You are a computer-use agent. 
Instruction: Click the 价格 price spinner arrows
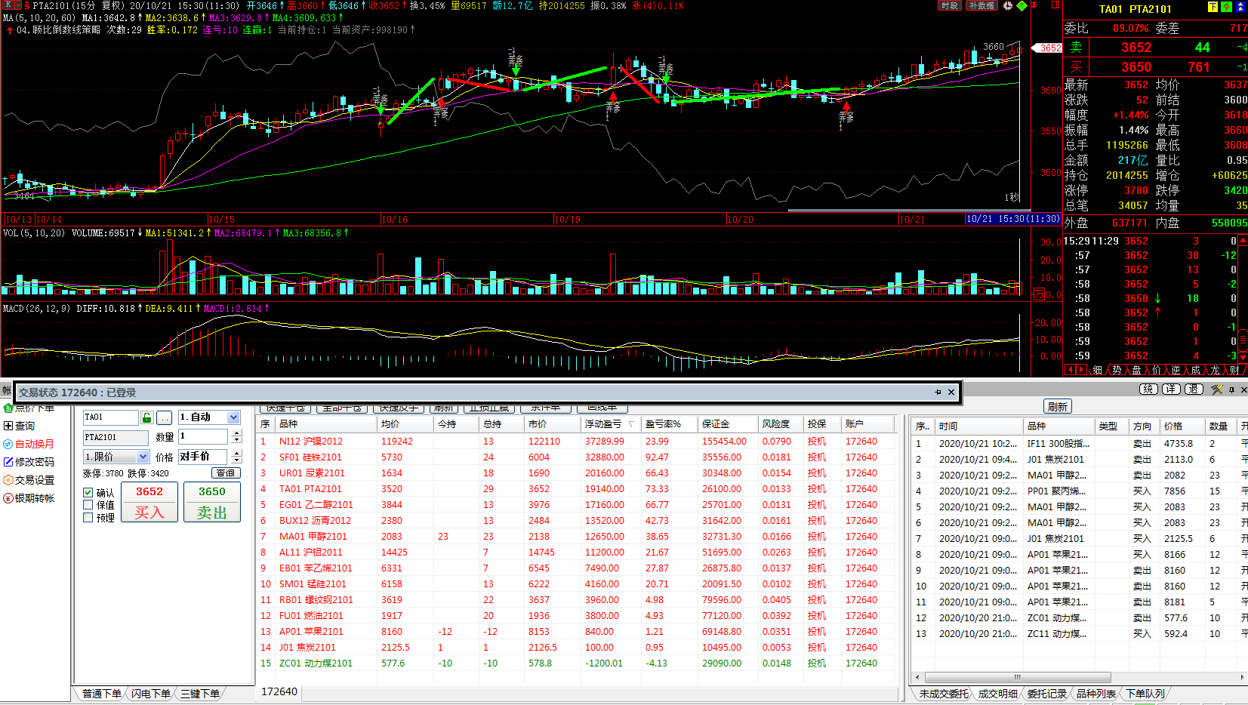click(x=236, y=457)
